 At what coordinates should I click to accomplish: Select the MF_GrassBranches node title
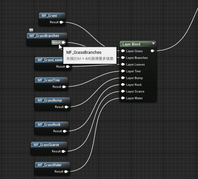coord(44,36)
